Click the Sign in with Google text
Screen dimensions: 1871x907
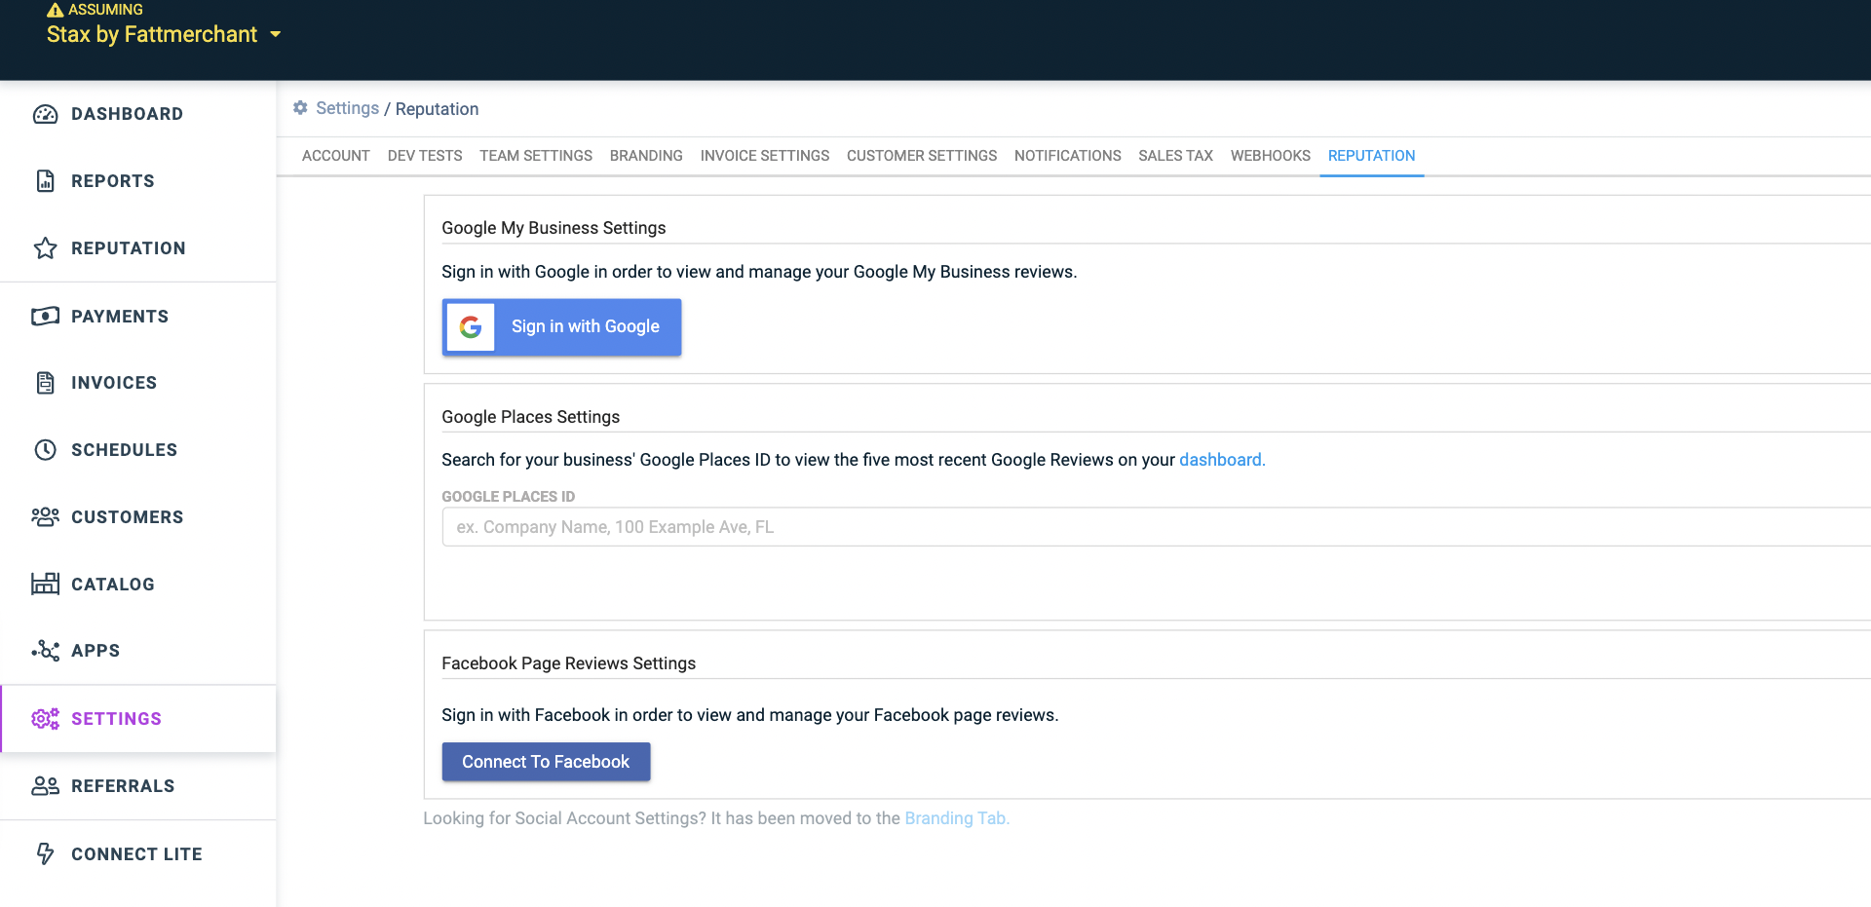click(x=586, y=327)
